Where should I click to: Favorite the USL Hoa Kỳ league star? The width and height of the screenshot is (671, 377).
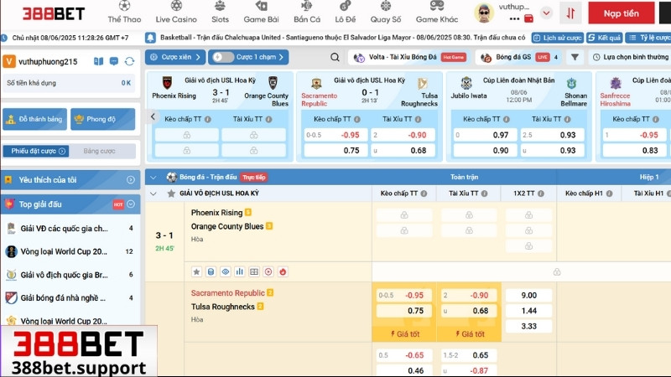[170, 193]
